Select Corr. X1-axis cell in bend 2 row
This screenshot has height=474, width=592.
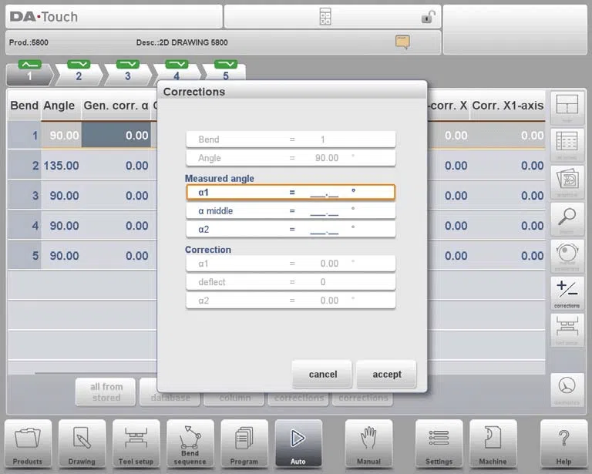click(507, 165)
